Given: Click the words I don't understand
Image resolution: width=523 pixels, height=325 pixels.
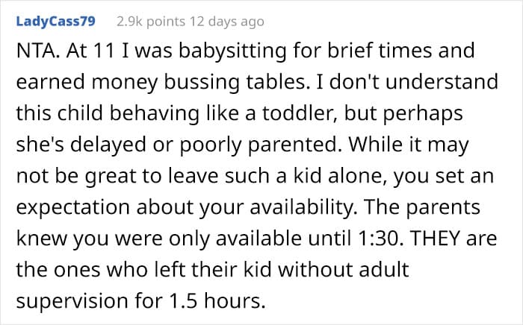Looking at the screenshot, I should tap(407, 82).
